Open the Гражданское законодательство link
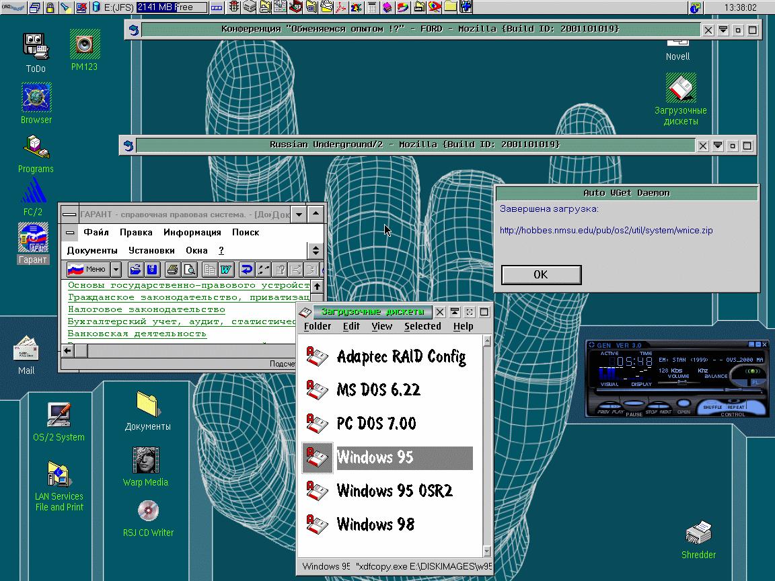The width and height of the screenshot is (775, 581). click(188, 297)
